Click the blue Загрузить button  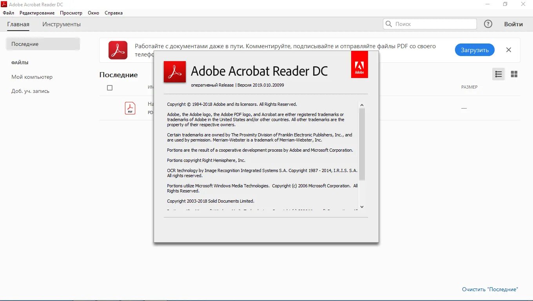point(475,50)
